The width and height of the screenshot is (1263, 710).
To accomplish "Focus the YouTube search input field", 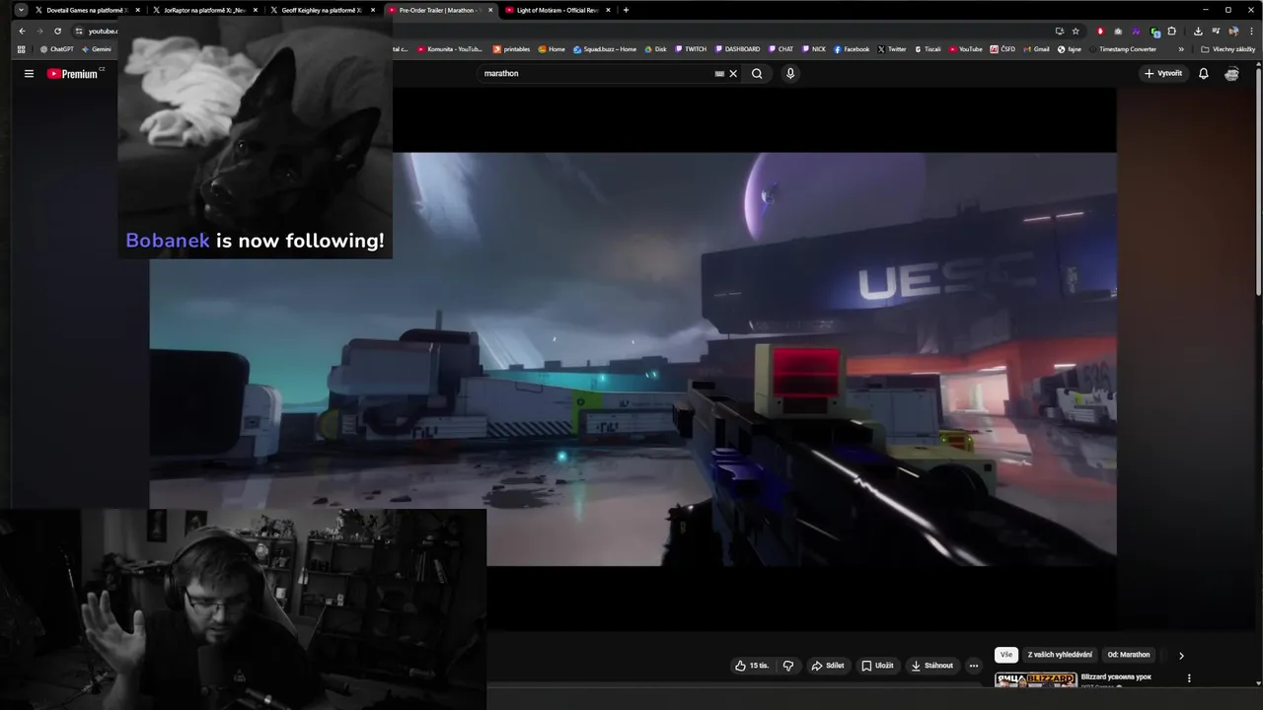I will click(597, 74).
